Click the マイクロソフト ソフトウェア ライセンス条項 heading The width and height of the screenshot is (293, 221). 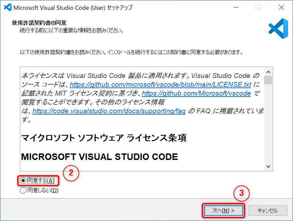104,138
